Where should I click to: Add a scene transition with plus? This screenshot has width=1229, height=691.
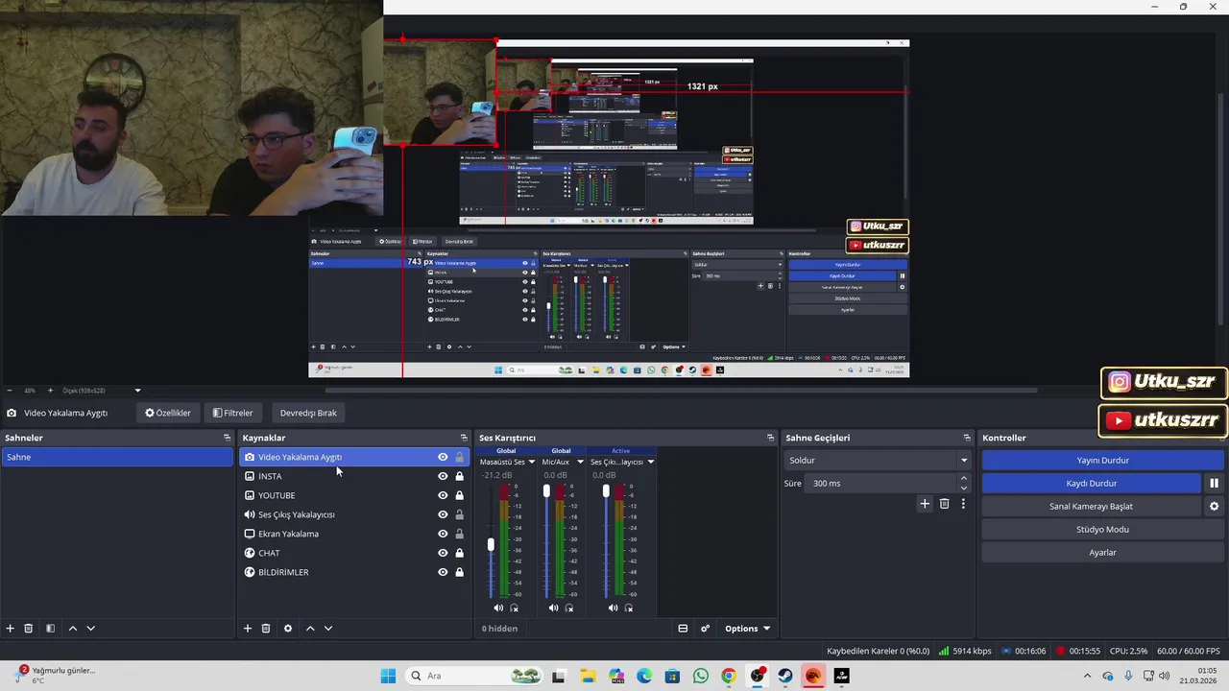coord(925,504)
